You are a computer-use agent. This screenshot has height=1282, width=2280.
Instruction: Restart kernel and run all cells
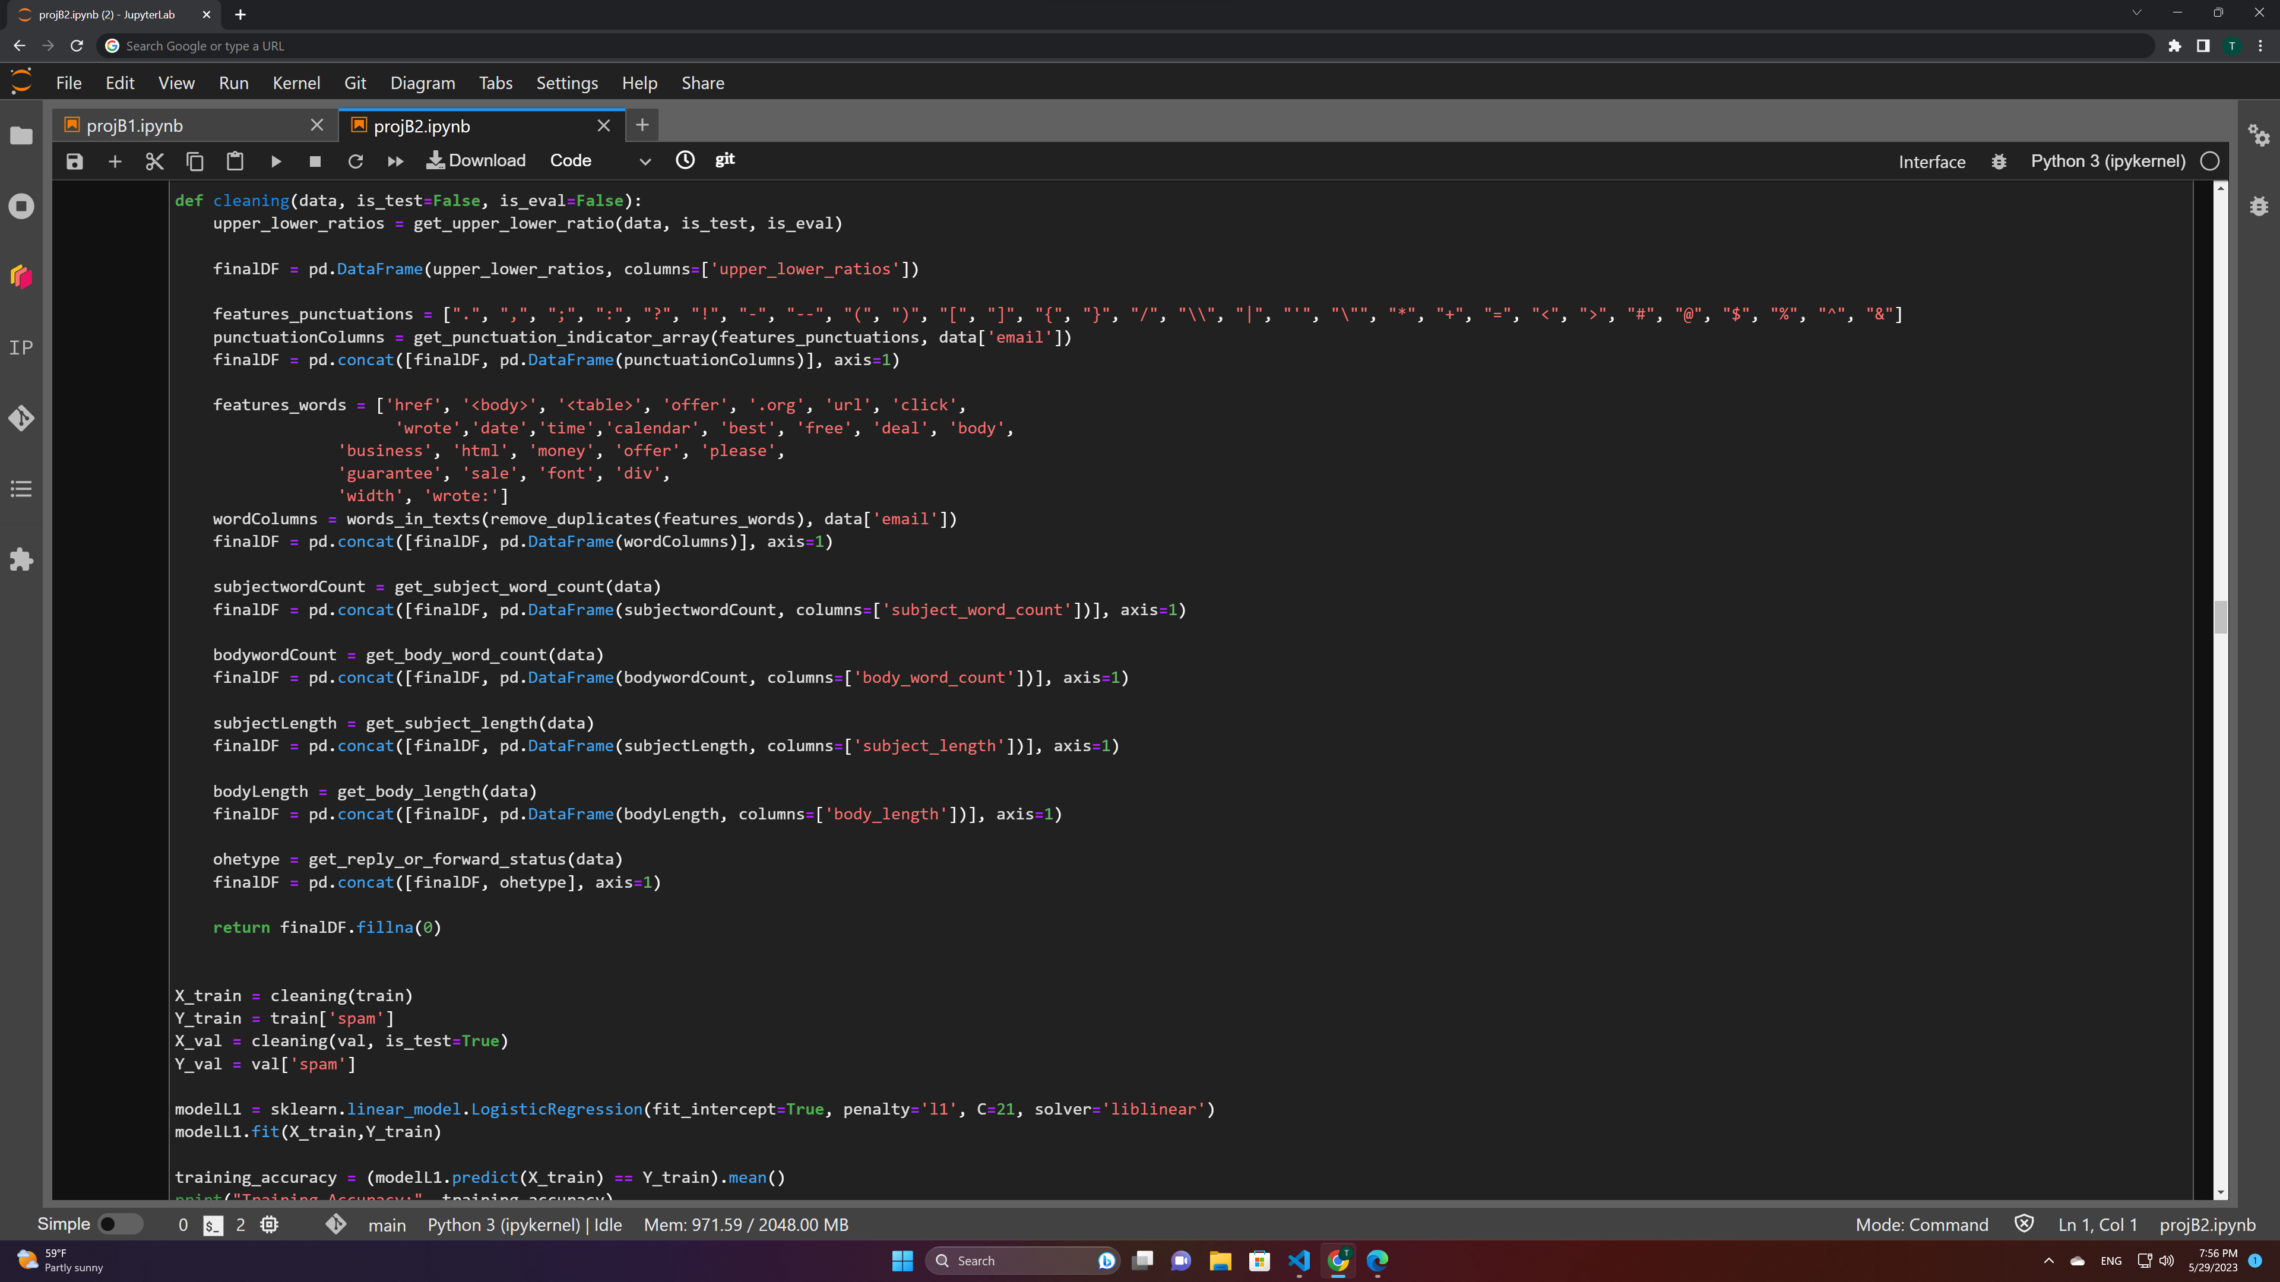[395, 161]
